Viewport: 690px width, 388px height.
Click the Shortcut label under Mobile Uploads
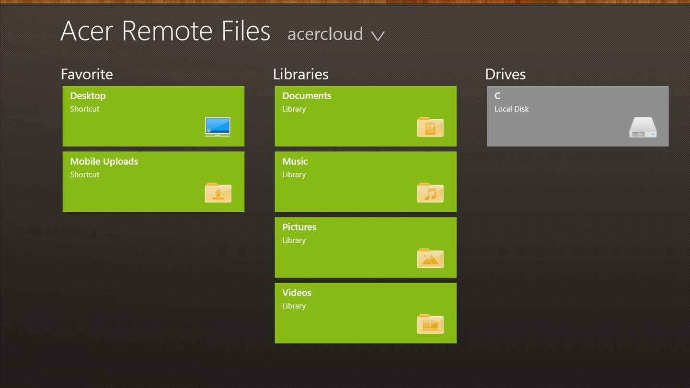tap(84, 174)
